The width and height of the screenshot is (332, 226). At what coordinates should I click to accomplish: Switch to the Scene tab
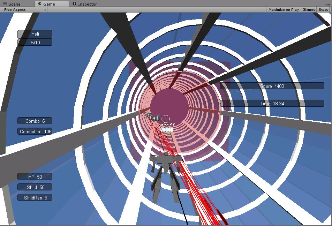coord(12,4)
